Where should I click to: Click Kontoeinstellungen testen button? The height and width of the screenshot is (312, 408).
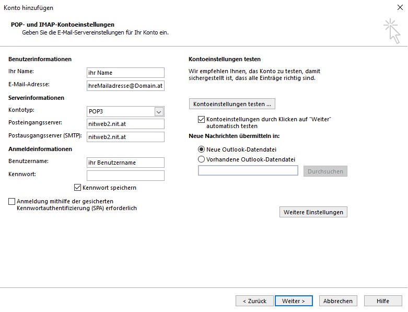[x=232, y=104]
